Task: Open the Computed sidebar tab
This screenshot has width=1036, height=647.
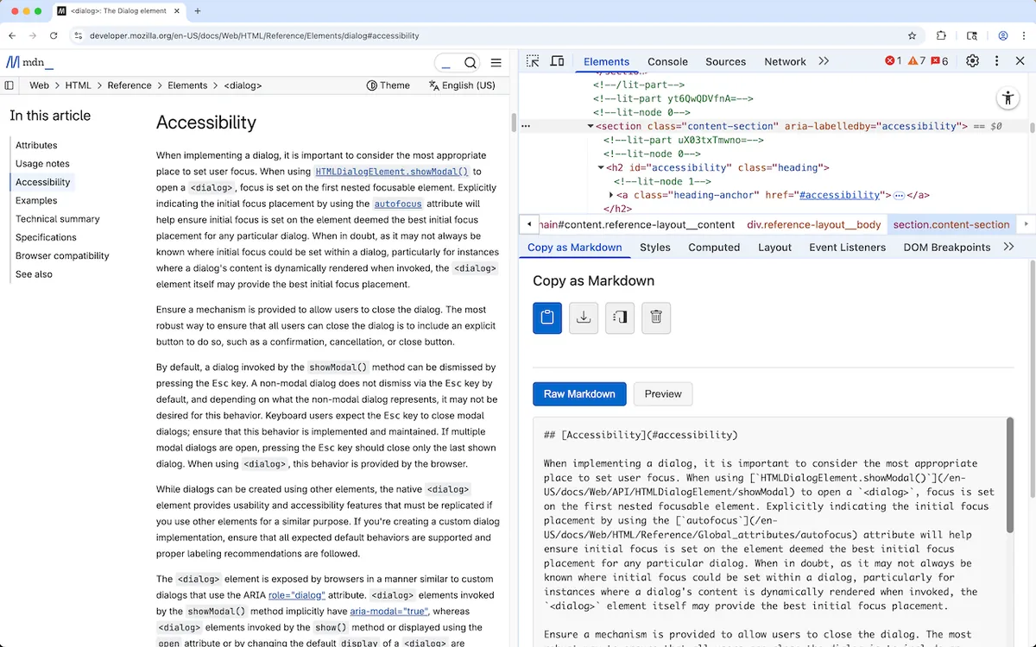Action: click(x=714, y=247)
